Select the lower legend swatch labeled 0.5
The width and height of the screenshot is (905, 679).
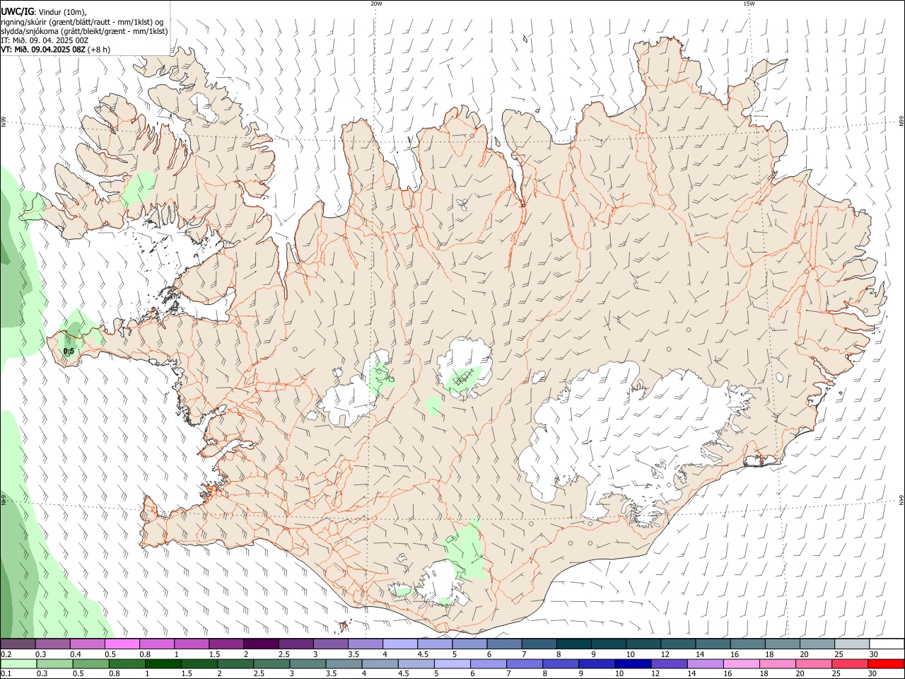tap(90, 663)
